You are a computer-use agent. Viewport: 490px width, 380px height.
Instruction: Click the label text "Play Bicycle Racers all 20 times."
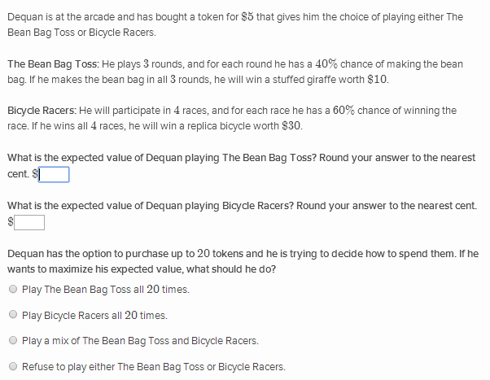[94, 315]
